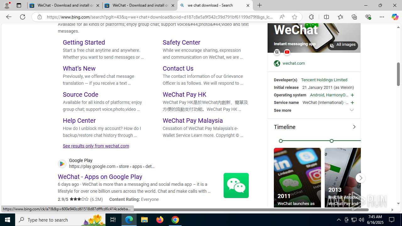Image resolution: width=402 pixels, height=226 pixels.
Task: Switch to first WeChat Download tab
Action: 65,5
